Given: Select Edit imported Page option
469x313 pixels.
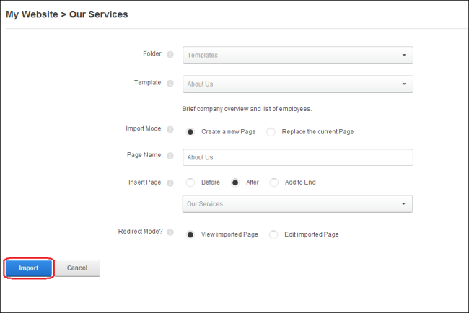Looking at the screenshot, I should pyautogui.click(x=273, y=234).
